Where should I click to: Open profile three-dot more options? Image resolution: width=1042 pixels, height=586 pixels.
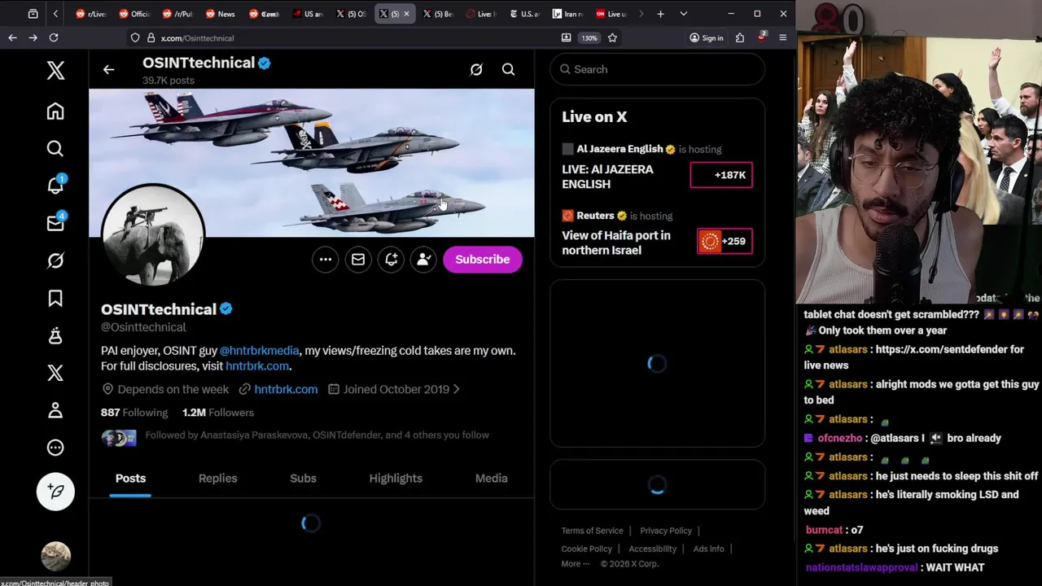pyautogui.click(x=325, y=260)
